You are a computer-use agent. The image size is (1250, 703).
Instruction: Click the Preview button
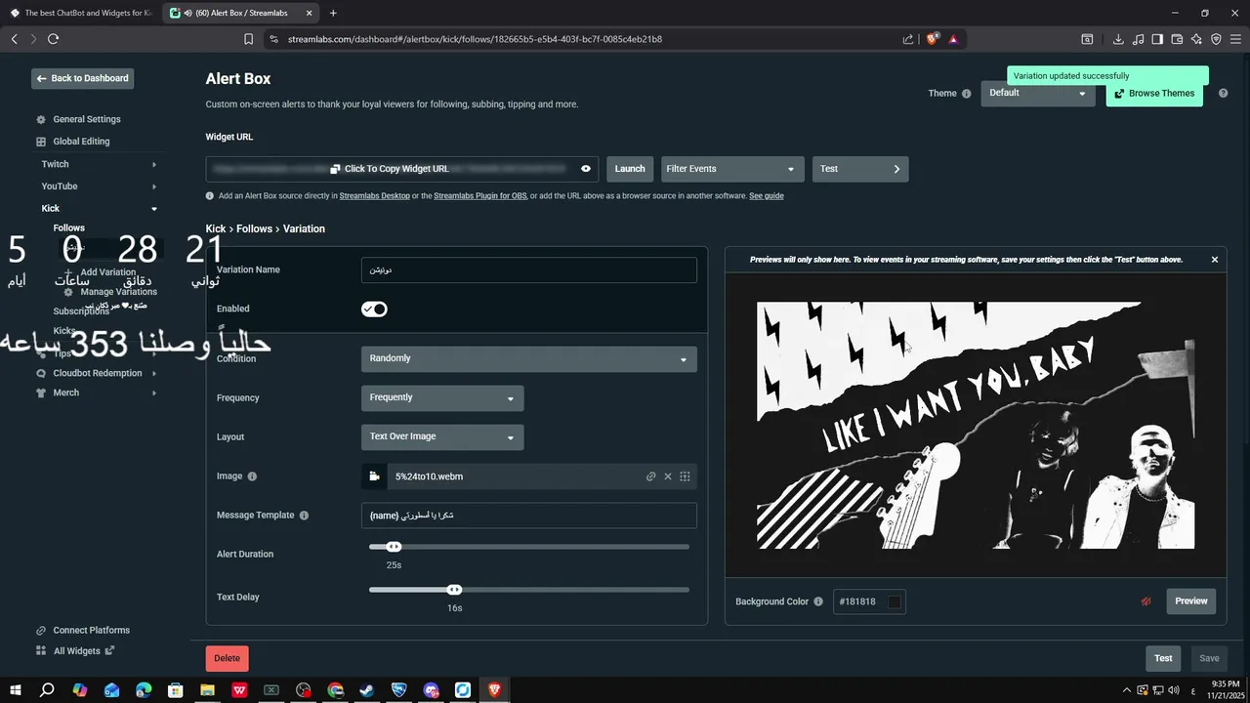tap(1191, 601)
